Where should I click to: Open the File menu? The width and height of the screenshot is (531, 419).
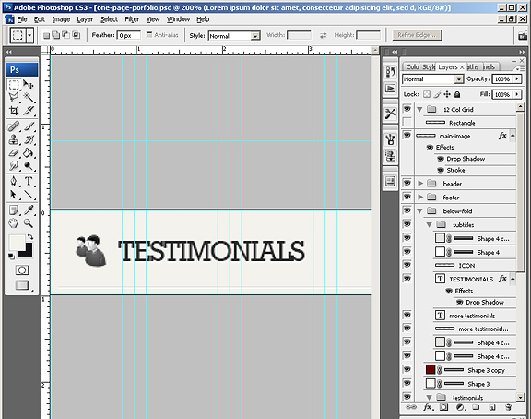pyautogui.click(x=22, y=19)
